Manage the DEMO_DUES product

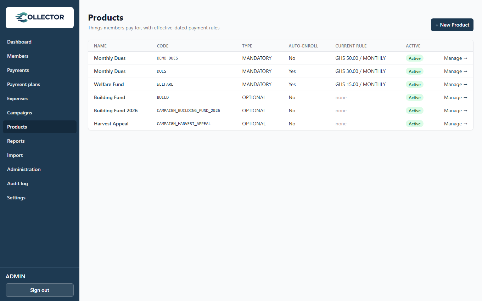tap(456, 58)
